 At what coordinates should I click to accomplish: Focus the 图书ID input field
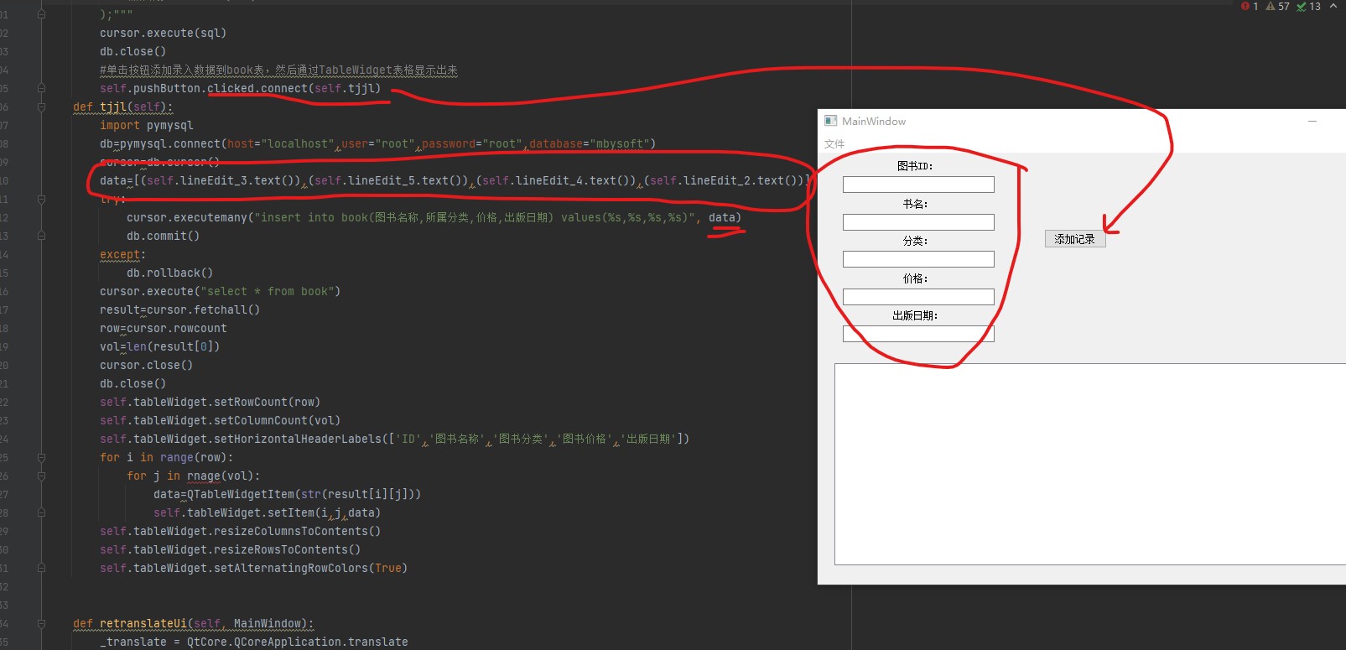pos(918,185)
